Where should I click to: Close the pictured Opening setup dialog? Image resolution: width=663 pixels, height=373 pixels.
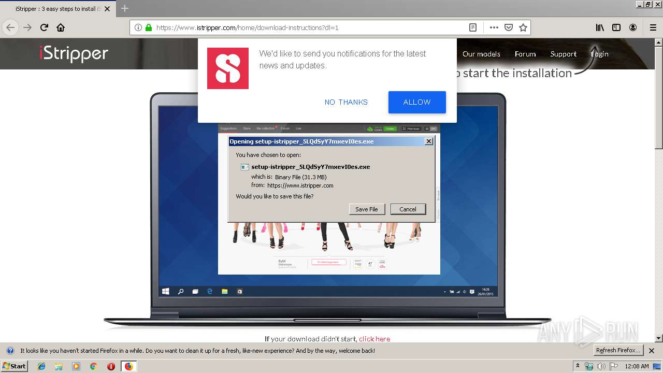pos(429,141)
